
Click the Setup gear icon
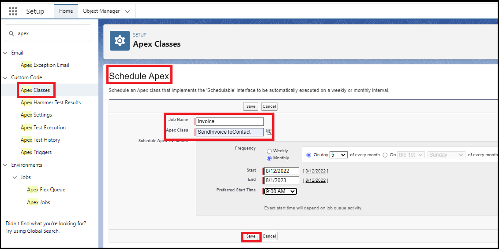(120, 40)
